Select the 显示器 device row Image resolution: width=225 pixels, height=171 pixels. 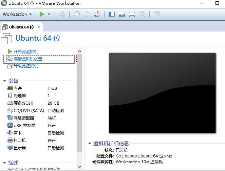(x=36, y=148)
